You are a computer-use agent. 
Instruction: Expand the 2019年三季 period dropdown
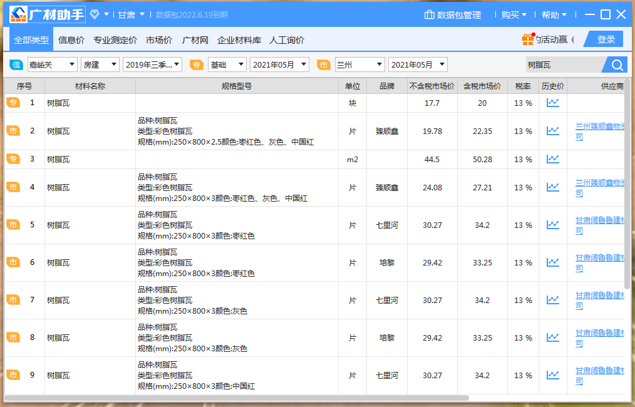click(152, 64)
